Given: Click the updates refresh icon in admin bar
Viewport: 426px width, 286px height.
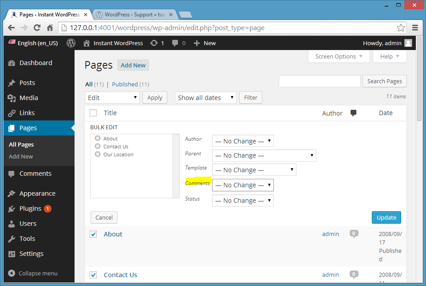Looking at the screenshot, I should coord(154,43).
